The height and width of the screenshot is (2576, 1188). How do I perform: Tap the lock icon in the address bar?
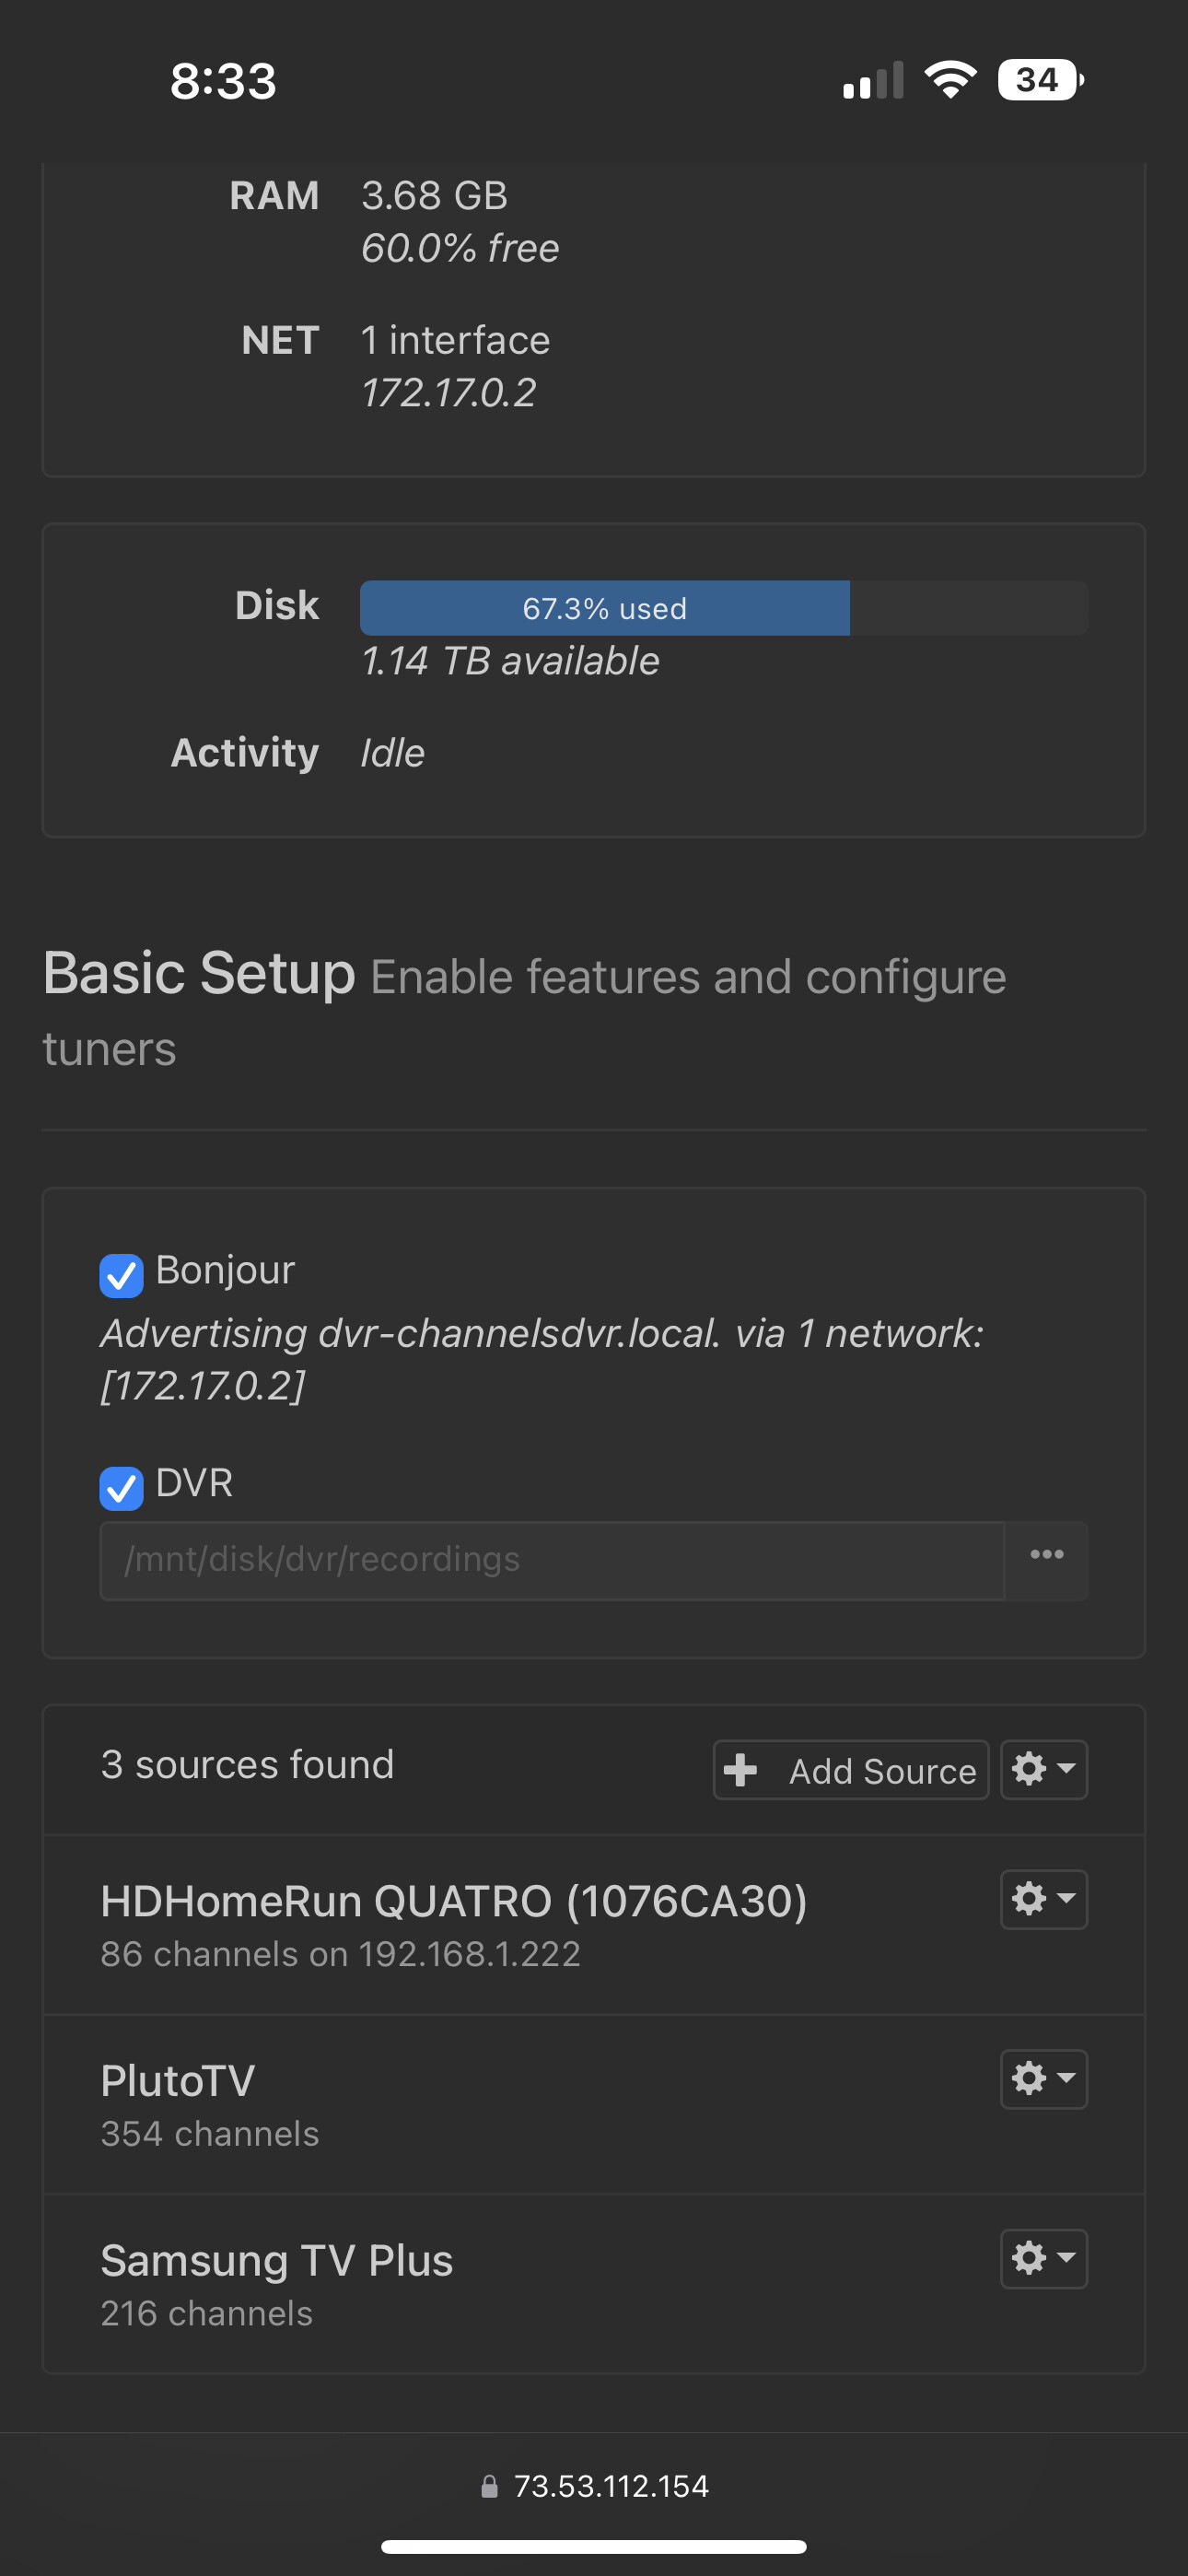tap(489, 2486)
